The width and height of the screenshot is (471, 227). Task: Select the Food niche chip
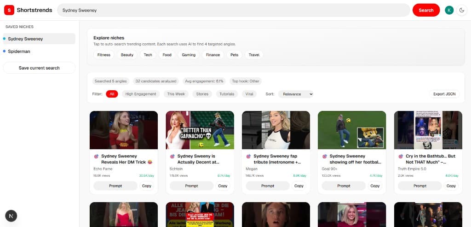167,55
